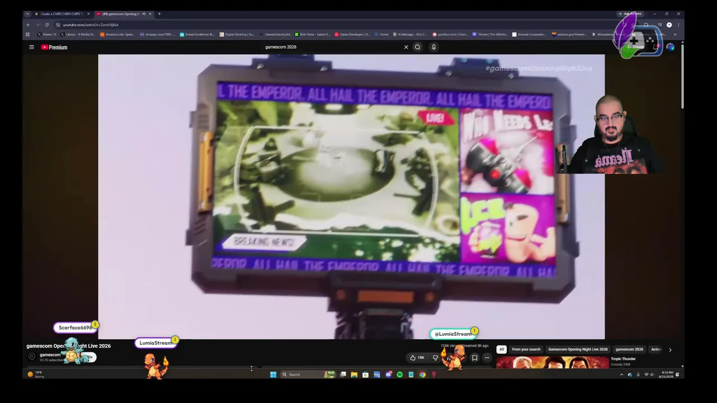The width and height of the screenshot is (717, 403).
Task: Show more bookmarks with the overflow chevron
Action: 675,34
